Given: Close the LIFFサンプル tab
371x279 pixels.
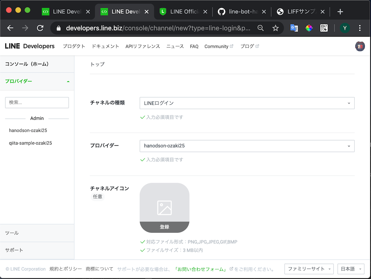Looking at the screenshot, I should pyautogui.click(x=322, y=12).
